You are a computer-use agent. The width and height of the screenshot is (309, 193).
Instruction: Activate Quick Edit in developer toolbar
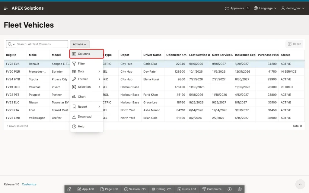[x=187, y=189]
